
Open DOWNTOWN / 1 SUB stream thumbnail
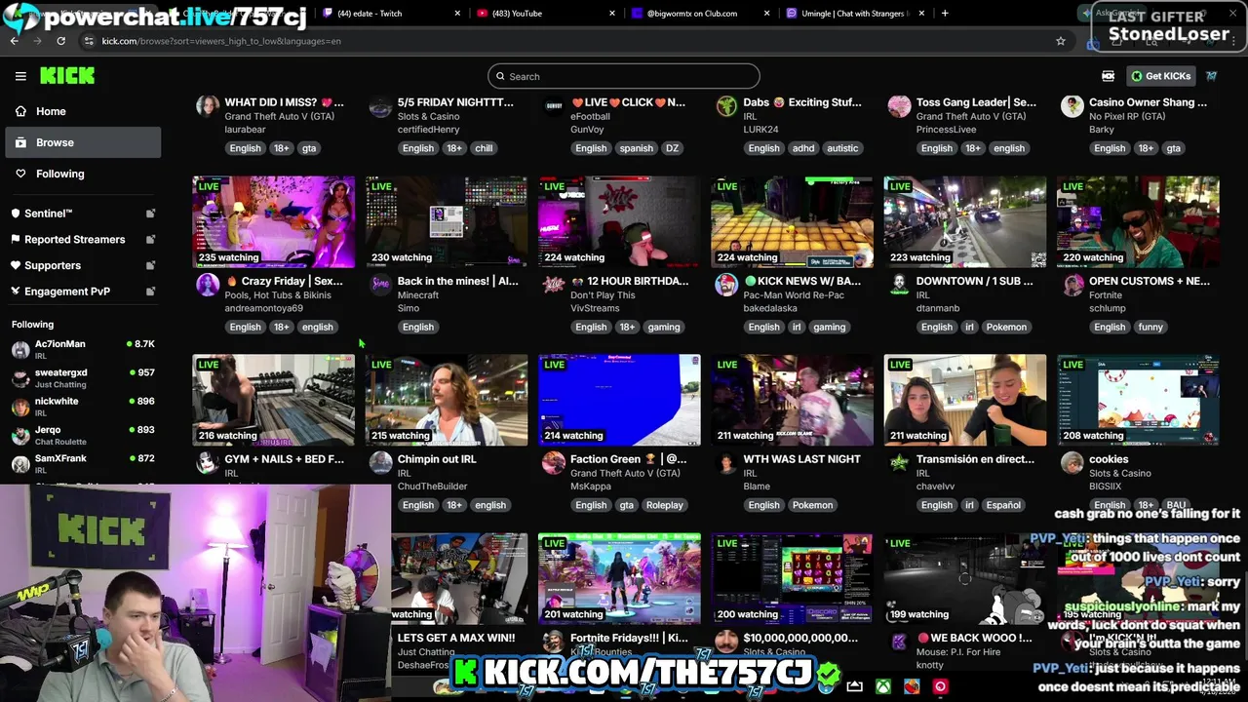click(x=965, y=221)
